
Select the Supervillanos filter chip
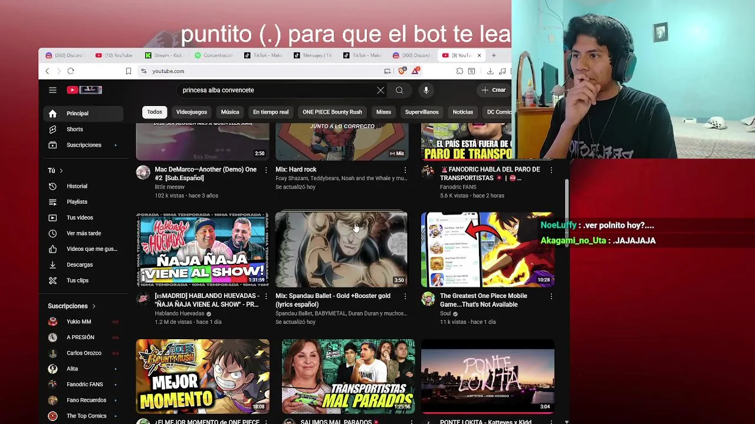422,112
